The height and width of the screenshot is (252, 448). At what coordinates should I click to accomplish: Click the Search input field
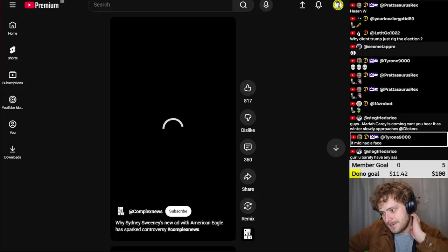[160, 5]
